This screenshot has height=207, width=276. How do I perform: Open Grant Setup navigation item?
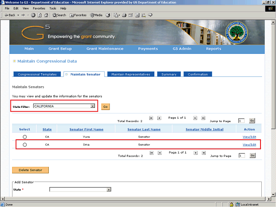click(x=60, y=49)
